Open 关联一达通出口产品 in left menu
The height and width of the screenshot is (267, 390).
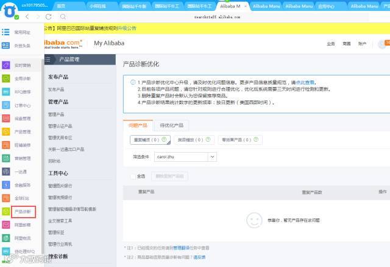point(66,149)
